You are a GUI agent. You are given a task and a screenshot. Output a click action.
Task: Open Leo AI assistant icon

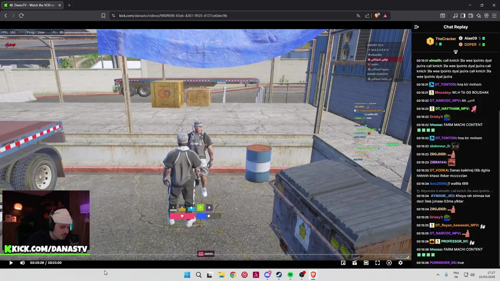(479, 16)
